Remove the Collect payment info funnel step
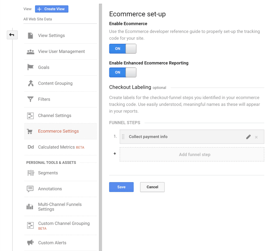Image resolution: width=267 pixels, height=251 pixels. click(x=256, y=137)
